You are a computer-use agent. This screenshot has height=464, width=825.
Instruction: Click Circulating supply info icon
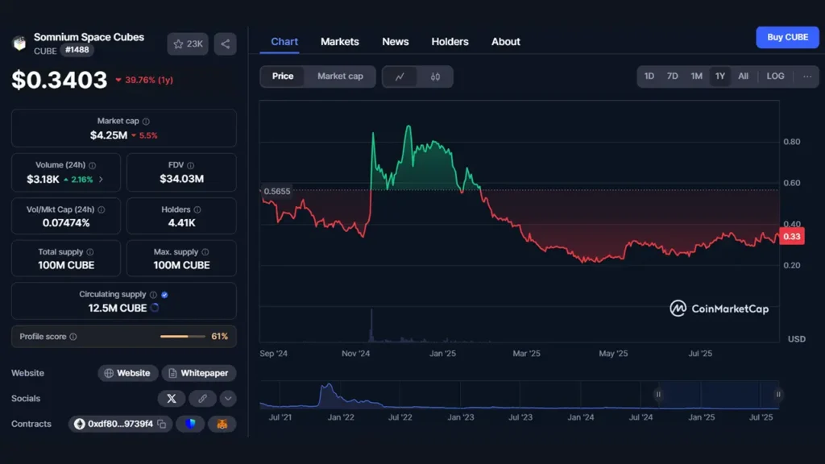click(x=153, y=295)
